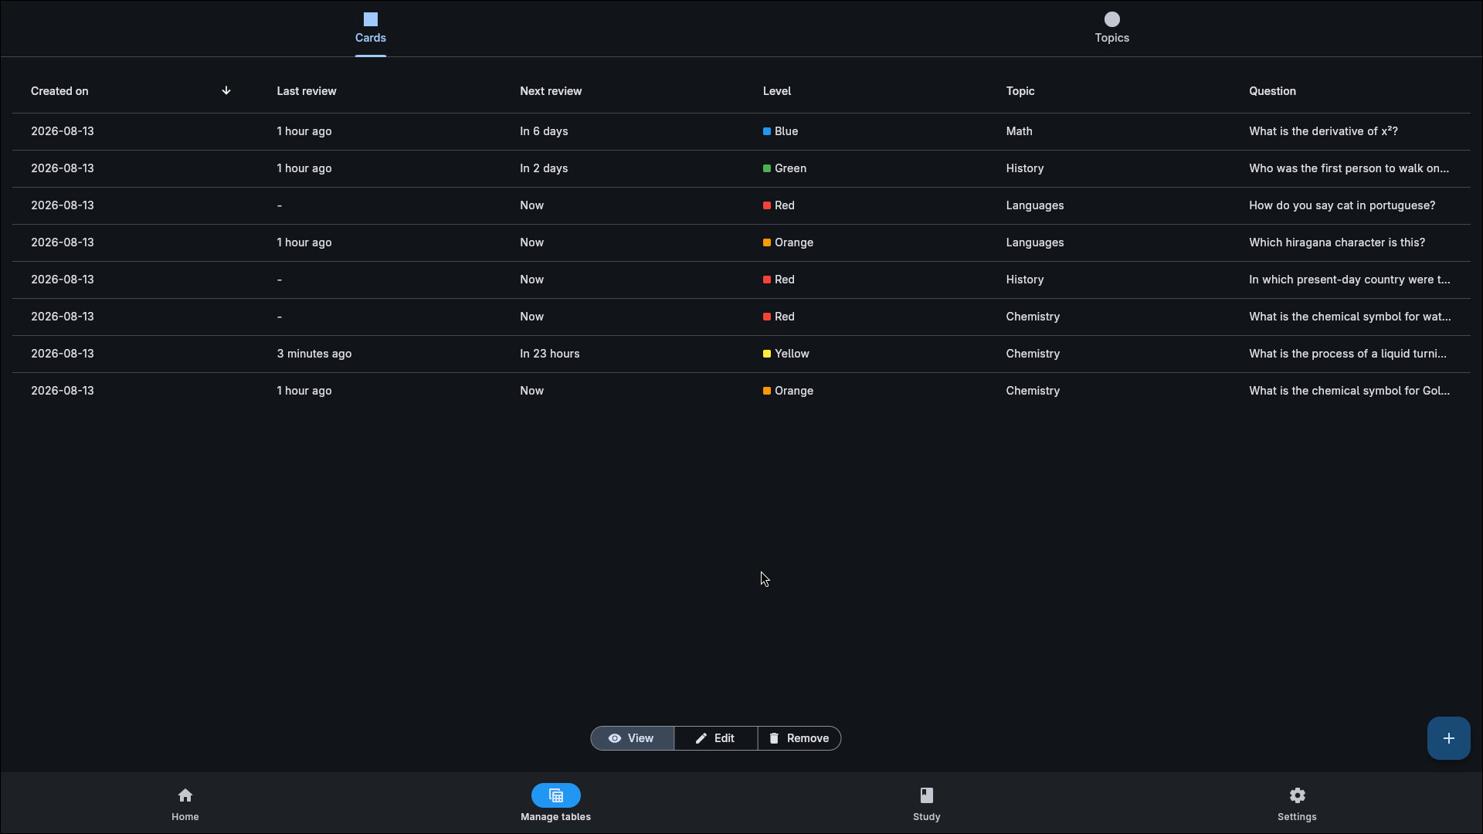Click 'In 6 days' next review cell
This screenshot has width=1483, height=834.
pos(544,131)
